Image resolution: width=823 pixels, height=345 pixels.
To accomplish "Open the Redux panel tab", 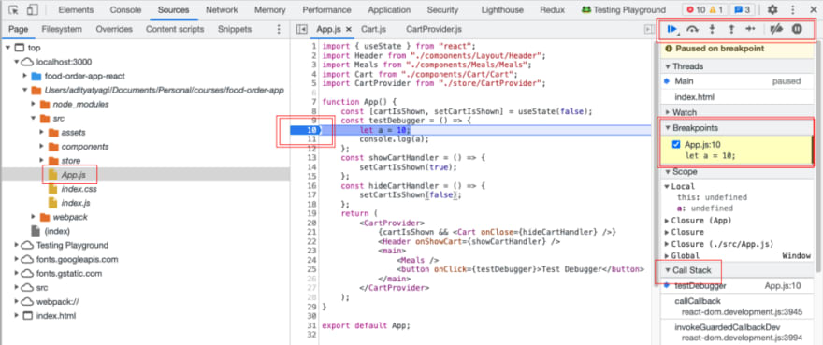I will click(552, 9).
